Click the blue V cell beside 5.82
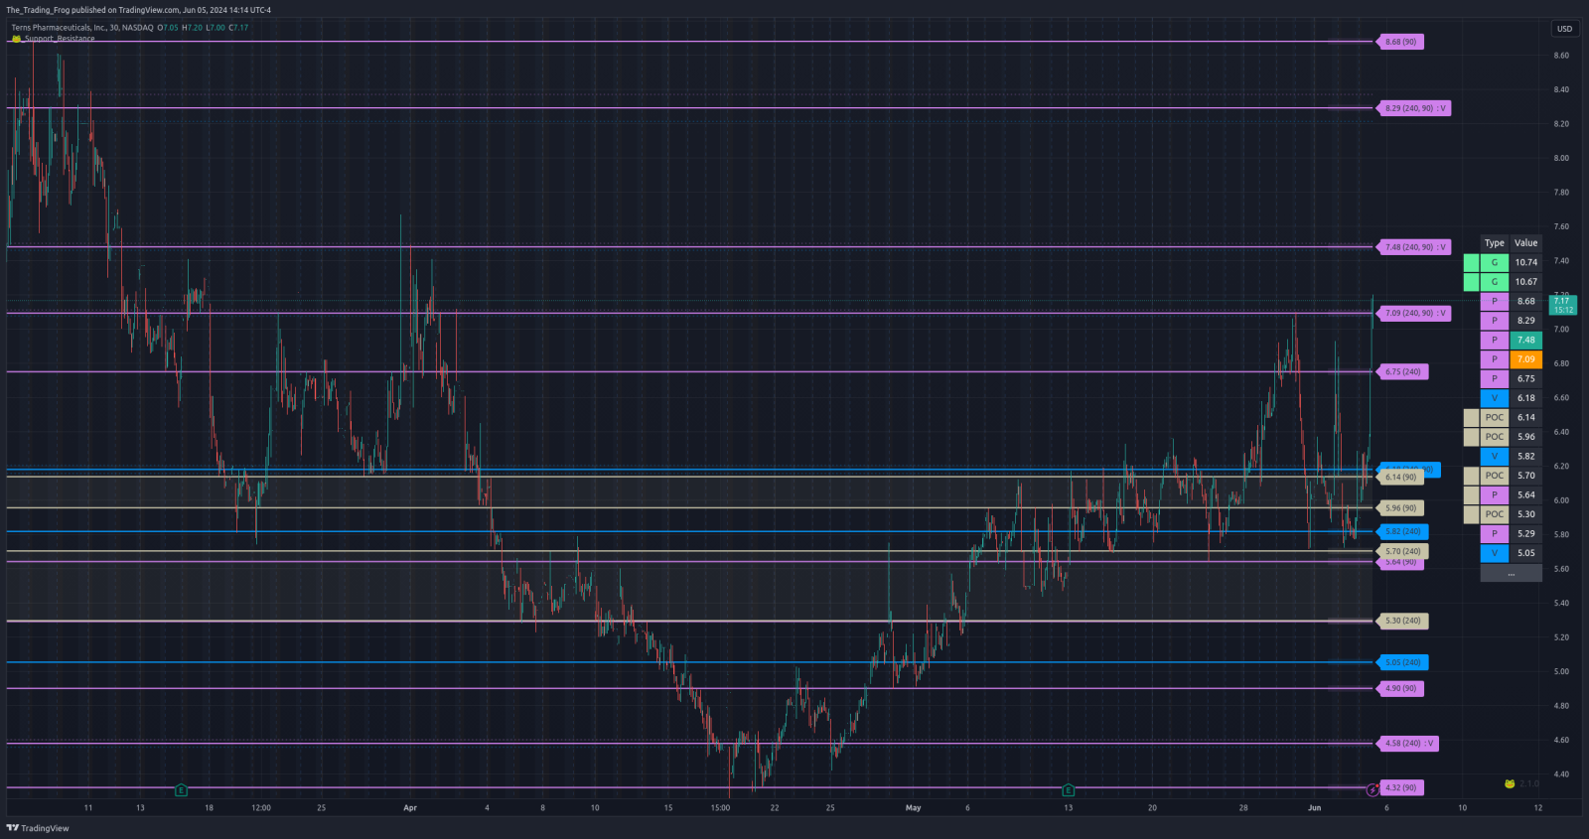The height and width of the screenshot is (839, 1589). [x=1495, y=457]
